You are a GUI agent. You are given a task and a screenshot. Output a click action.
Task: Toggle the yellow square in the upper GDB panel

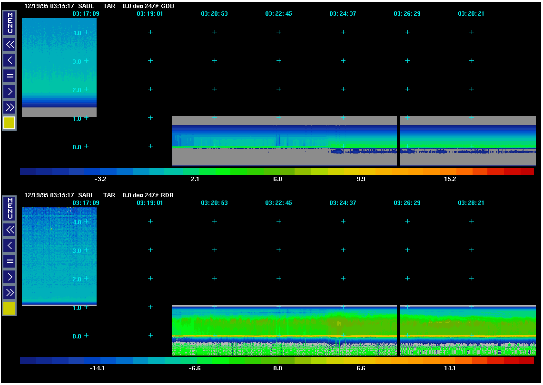(x=10, y=123)
